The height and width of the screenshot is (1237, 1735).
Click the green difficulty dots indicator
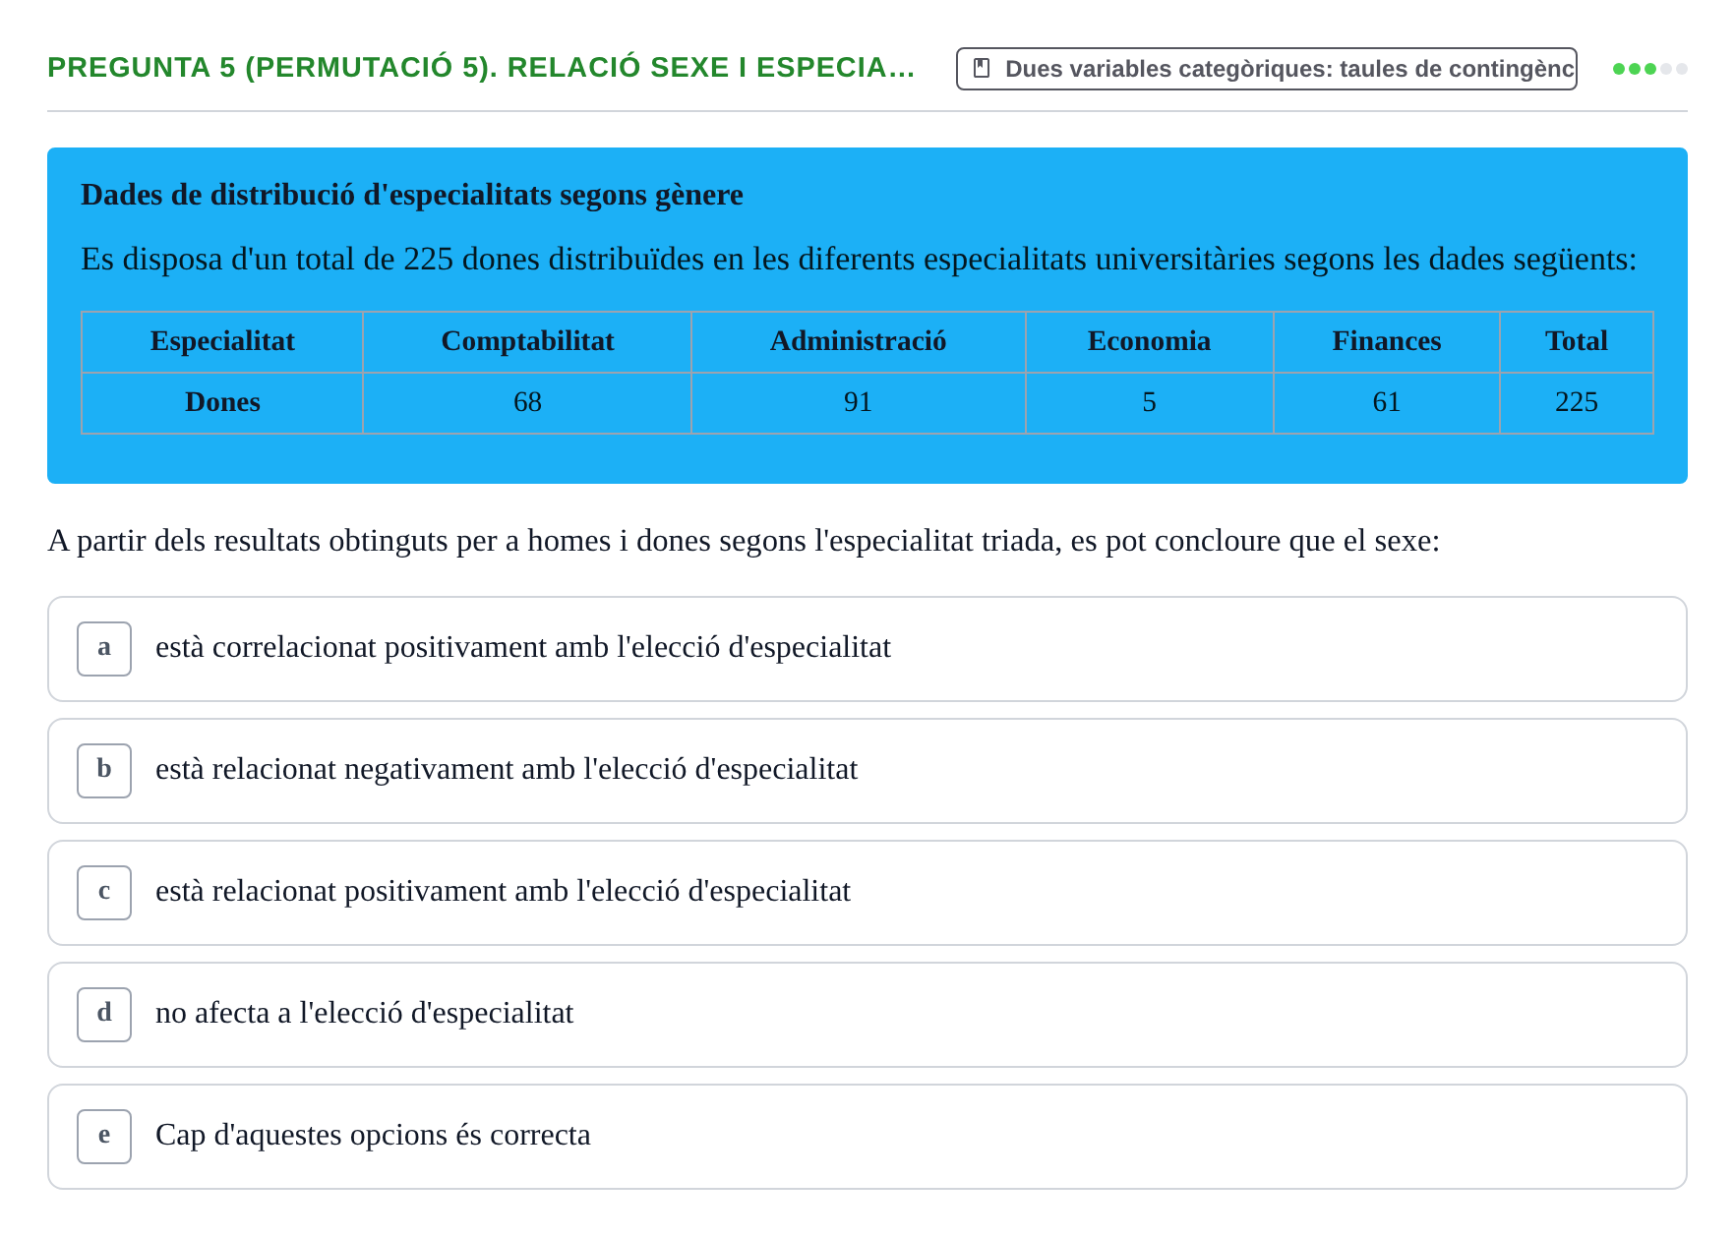(1649, 69)
